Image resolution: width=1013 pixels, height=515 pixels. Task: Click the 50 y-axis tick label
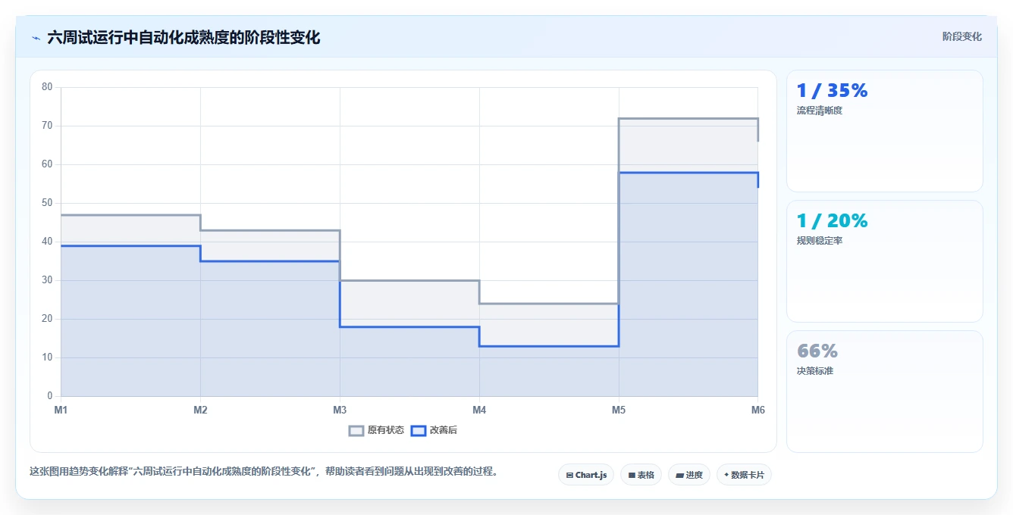pos(47,203)
